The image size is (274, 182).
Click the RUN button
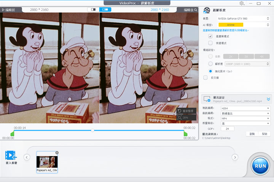tap(260, 166)
